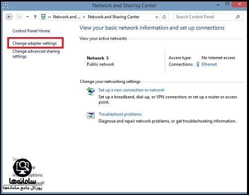Go back with the Back arrow button

tap(9, 17)
